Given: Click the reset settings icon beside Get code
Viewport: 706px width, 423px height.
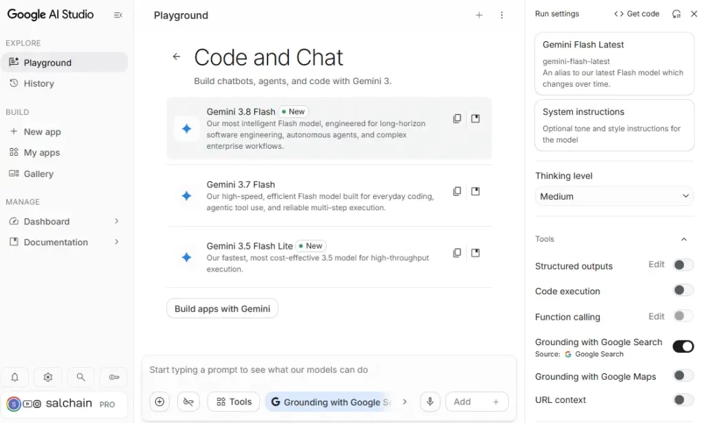Looking at the screenshot, I should coord(676,14).
